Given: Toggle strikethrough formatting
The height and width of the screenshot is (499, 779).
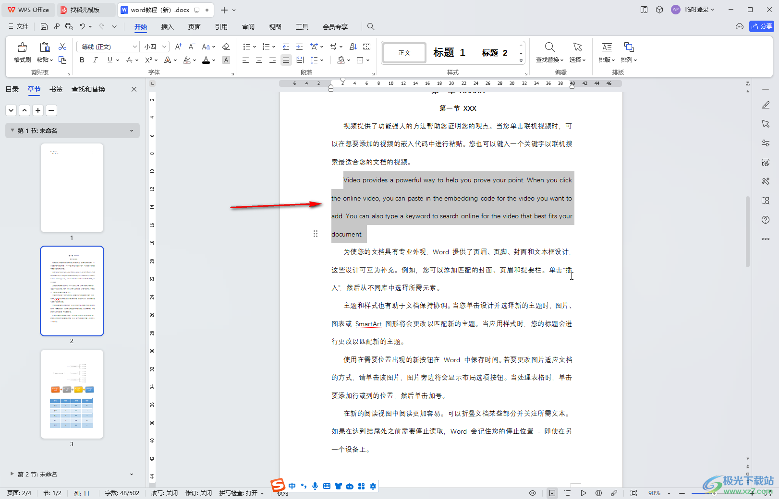Looking at the screenshot, I should tap(129, 60).
